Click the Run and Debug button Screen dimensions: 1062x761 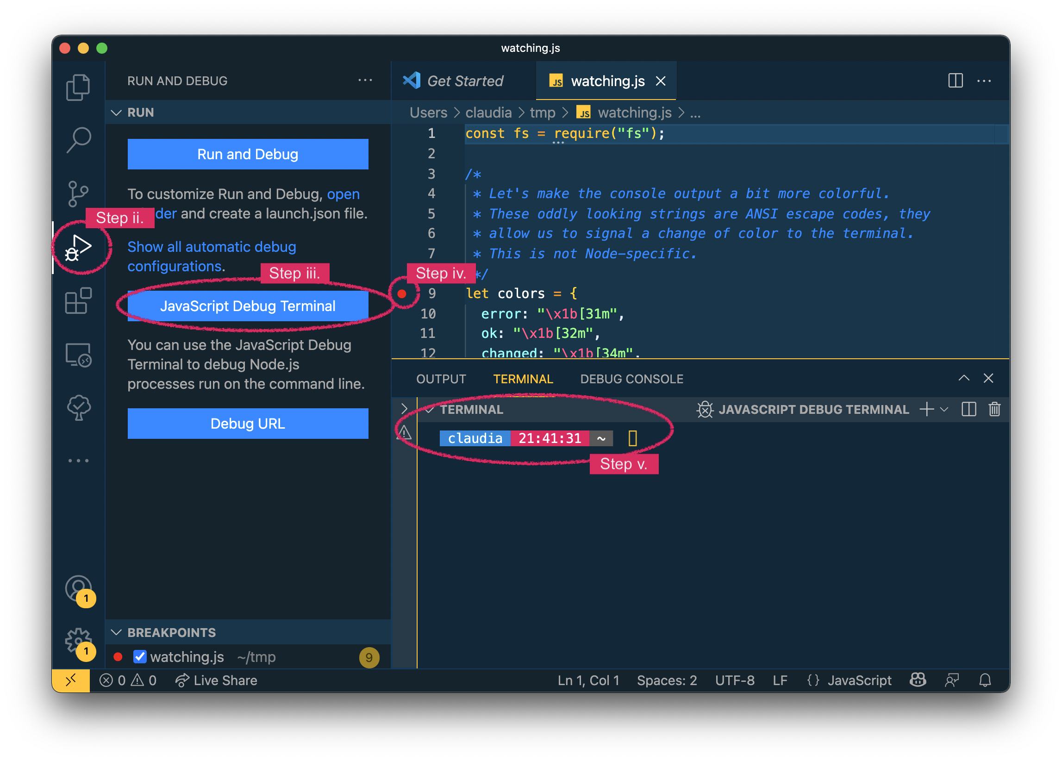click(x=248, y=154)
